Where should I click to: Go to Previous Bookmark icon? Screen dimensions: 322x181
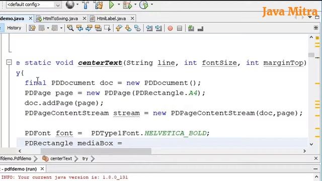click(x=119, y=28)
